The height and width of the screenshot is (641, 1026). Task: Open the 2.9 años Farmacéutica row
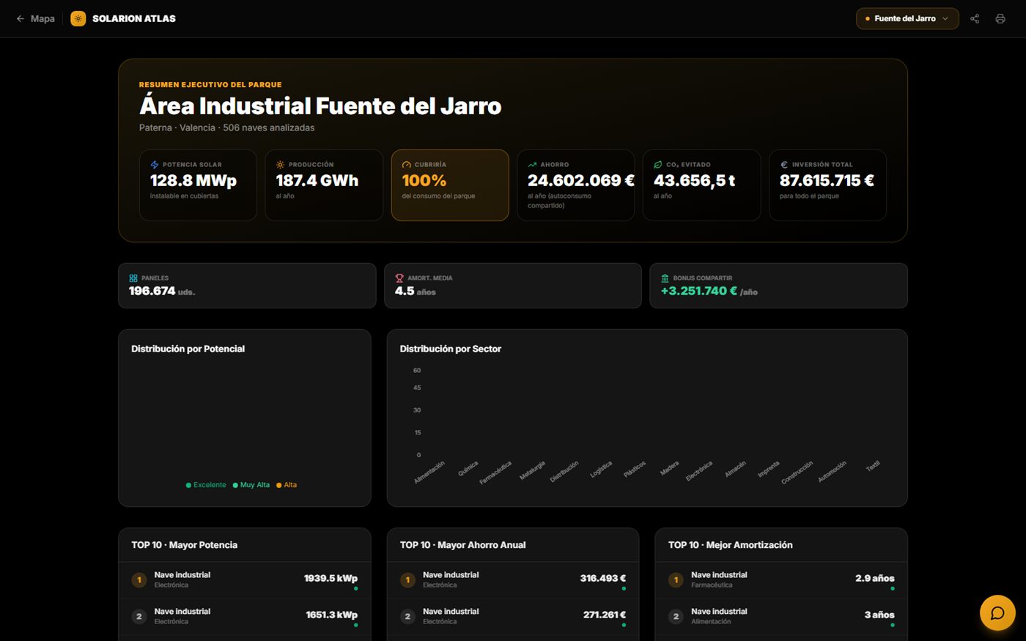[x=781, y=580]
